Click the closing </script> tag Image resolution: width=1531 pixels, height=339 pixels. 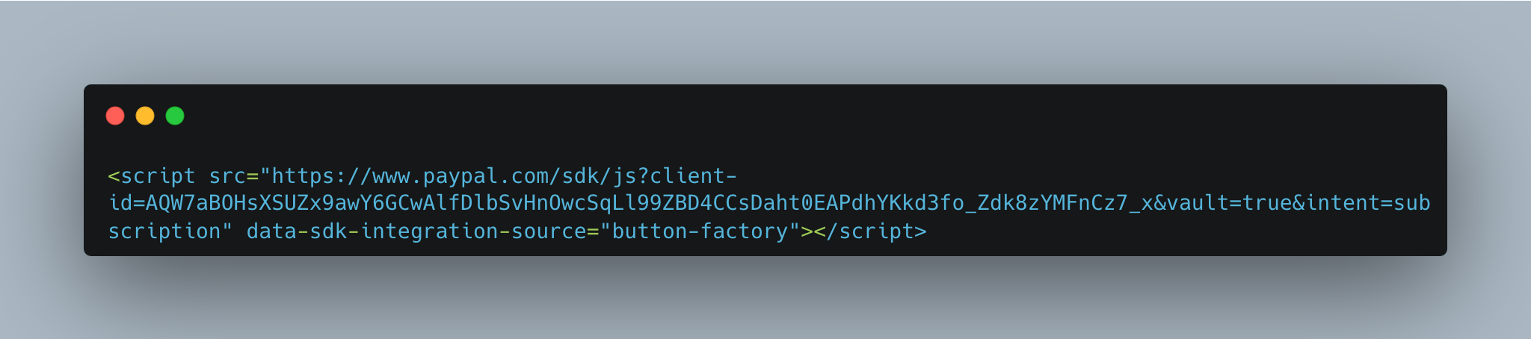pos(870,231)
